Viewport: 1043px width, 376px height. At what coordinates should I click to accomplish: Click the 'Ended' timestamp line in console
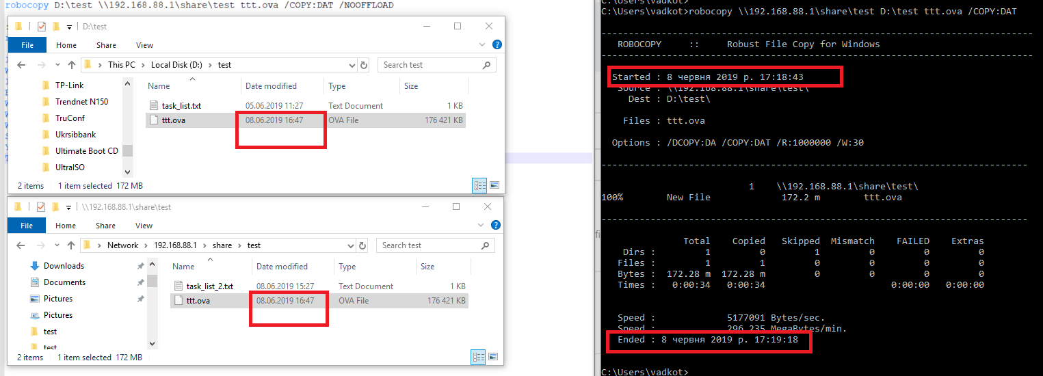708,340
